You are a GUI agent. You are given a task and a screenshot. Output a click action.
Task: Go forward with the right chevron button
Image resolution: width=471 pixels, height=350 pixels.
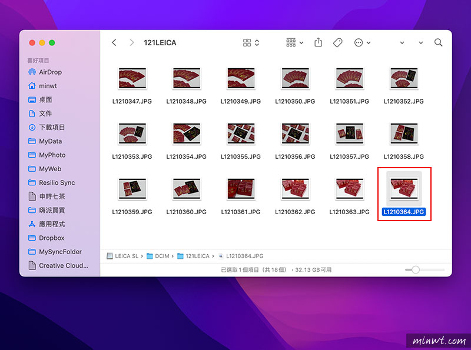point(131,42)
